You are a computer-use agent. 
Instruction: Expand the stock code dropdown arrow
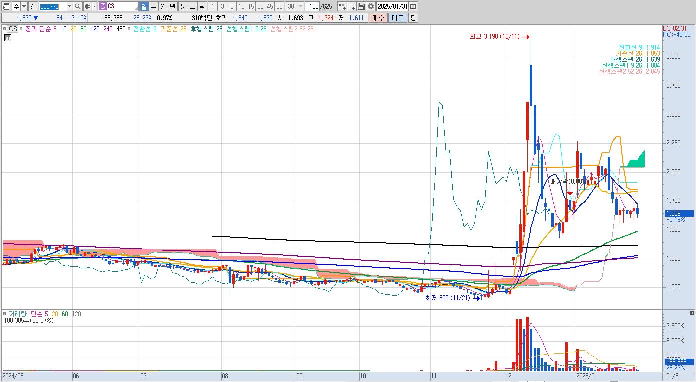[x=69, y=6]
